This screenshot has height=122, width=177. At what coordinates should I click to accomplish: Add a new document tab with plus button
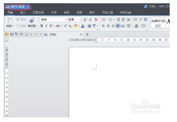click(x=87, y=34)
